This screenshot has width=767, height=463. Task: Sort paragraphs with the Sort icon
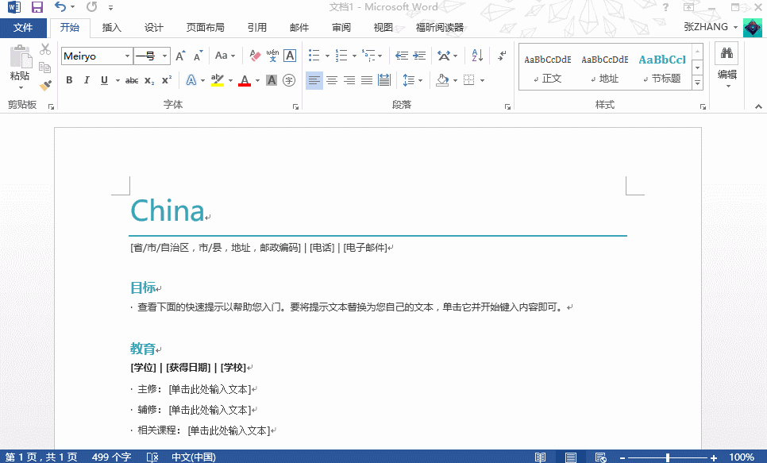[x=476, y=56]
